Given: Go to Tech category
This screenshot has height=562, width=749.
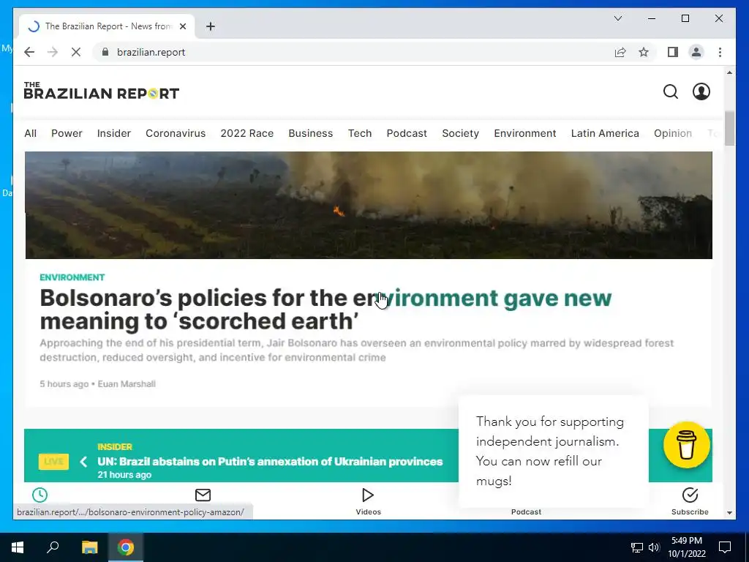Looking at the screenshot, I should coord(360,133).
